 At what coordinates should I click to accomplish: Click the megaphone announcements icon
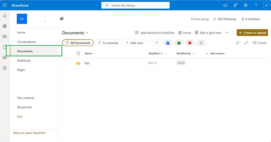(225, 5)
